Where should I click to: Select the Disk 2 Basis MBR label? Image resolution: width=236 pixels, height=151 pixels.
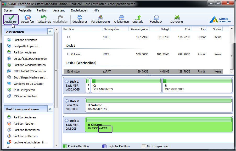pyautogui.click(x=74, y=105)
